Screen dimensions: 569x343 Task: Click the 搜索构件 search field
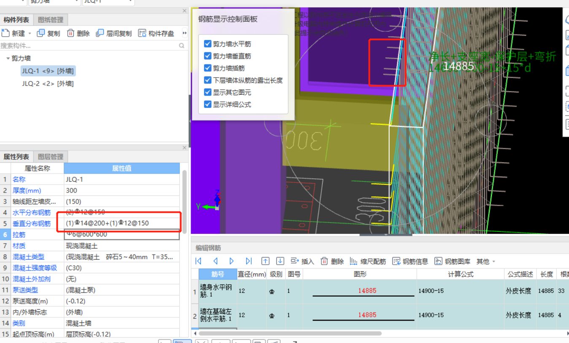coord(89,46)
